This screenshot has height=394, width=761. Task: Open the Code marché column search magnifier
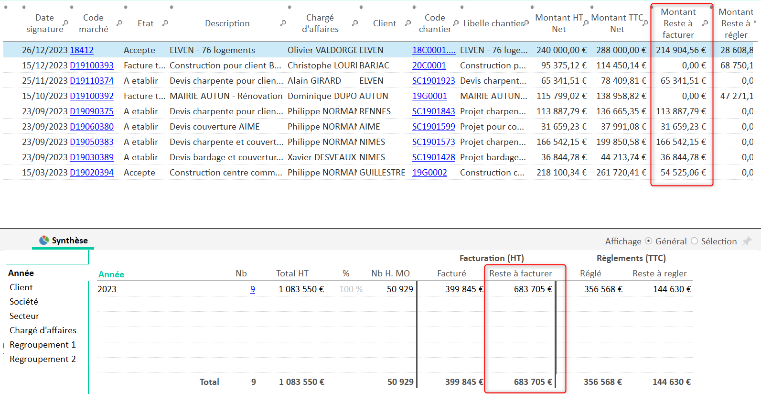click(x=119, y=23)
